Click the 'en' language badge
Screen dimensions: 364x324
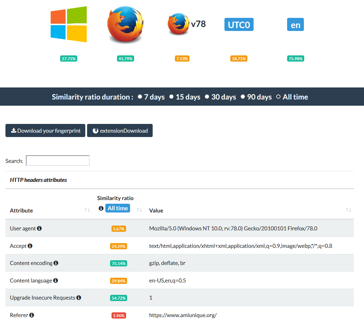pos(295,24)
